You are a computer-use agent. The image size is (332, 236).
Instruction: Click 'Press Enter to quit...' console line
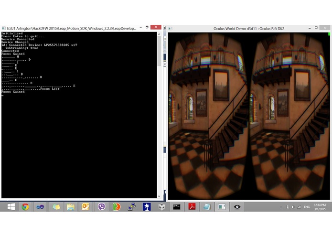22,36
